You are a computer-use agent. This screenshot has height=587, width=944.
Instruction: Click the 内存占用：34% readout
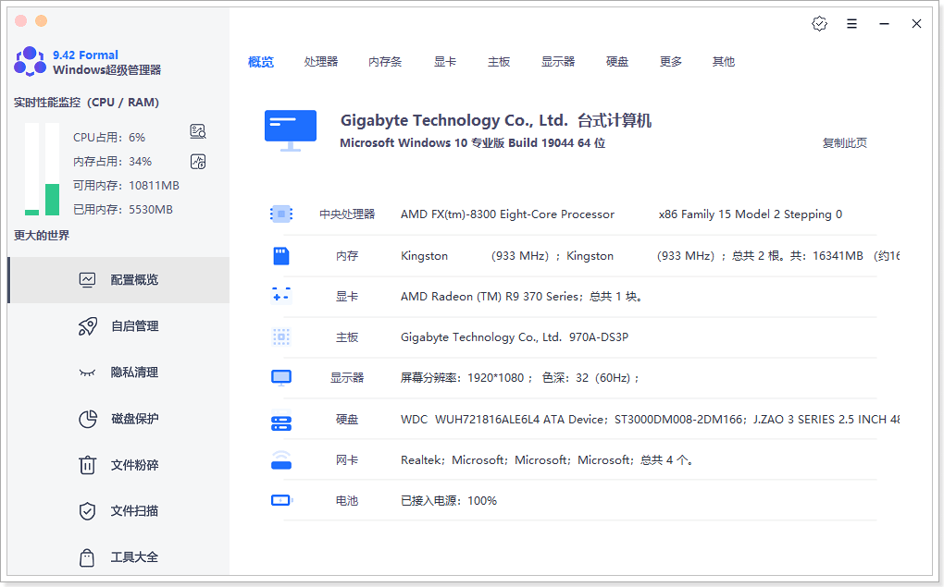(x=113, y=161)
